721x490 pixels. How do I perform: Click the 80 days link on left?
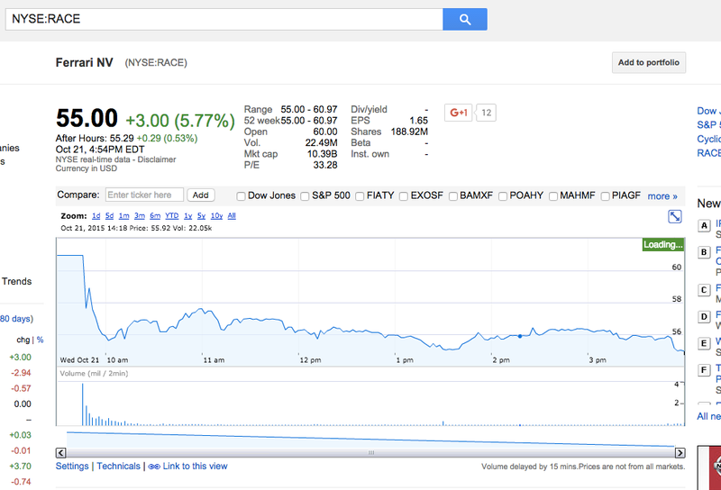[x=16, y=319]
